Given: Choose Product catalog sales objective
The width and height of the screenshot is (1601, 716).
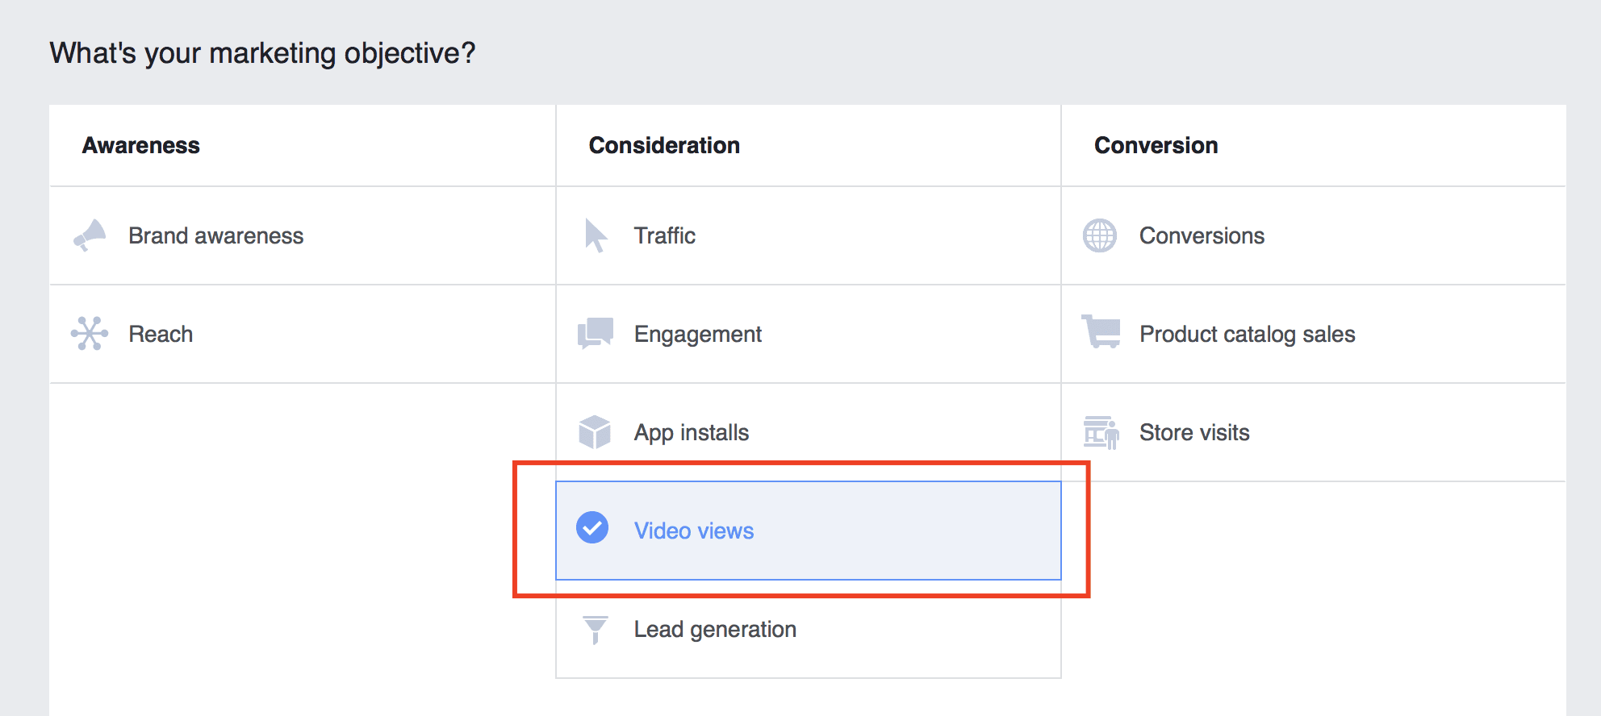Looking at the screenshot, I should click(1247, 334).
